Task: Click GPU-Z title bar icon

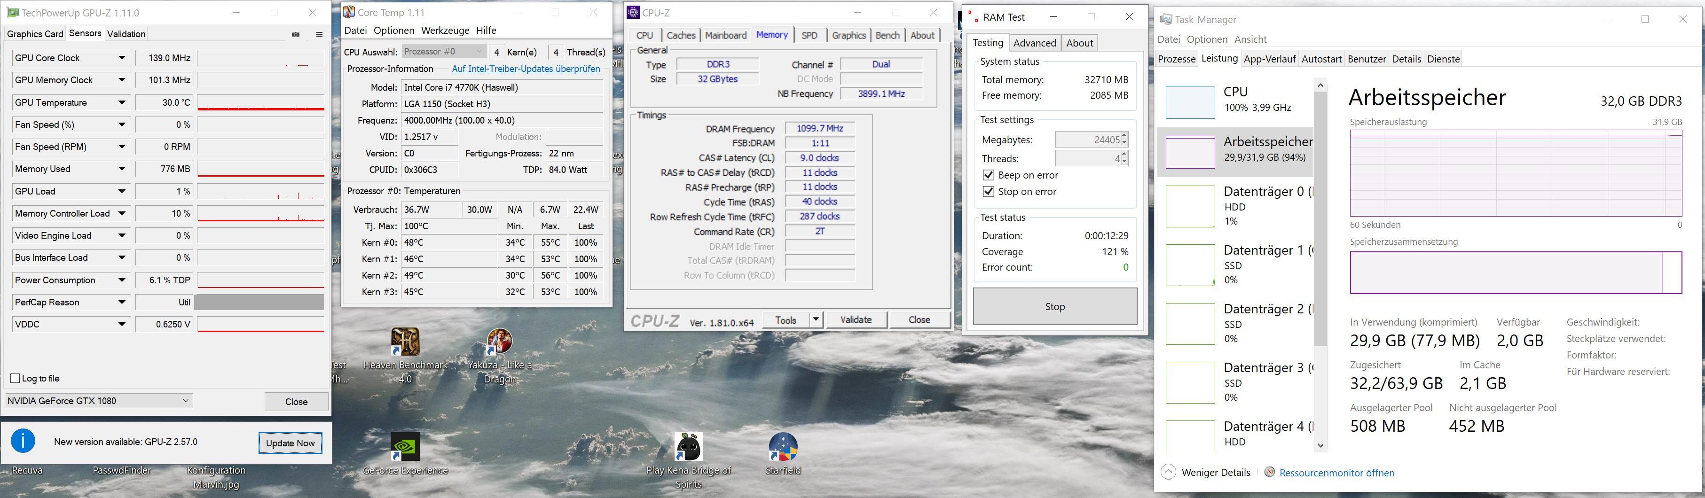Action: (12, 13)
